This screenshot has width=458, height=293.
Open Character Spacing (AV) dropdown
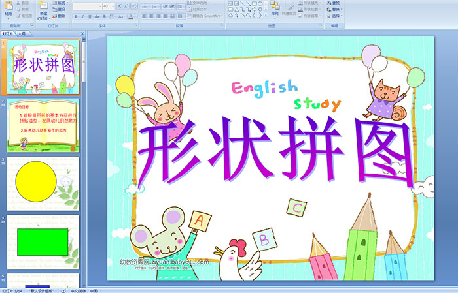click(112, 16)
